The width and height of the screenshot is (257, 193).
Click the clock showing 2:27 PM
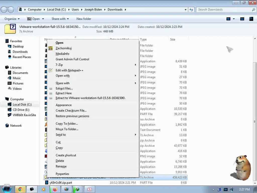(244, 189)
